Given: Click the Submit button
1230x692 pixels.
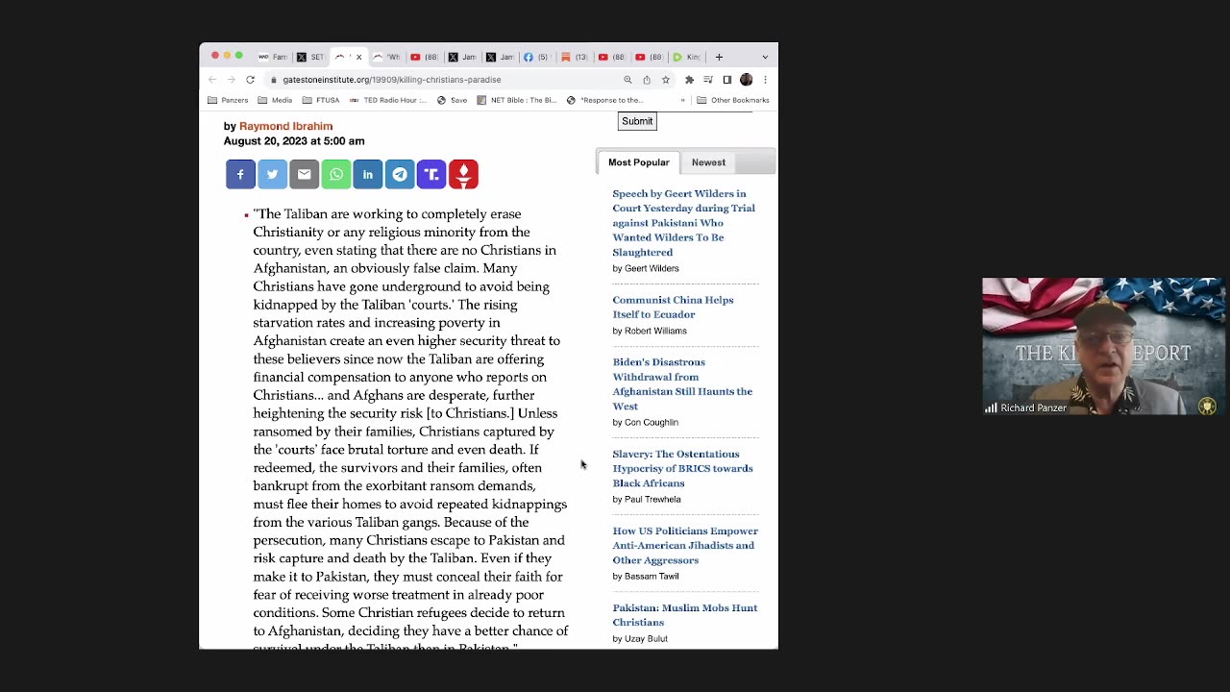Looking at the screenshot, I should 637,121.
